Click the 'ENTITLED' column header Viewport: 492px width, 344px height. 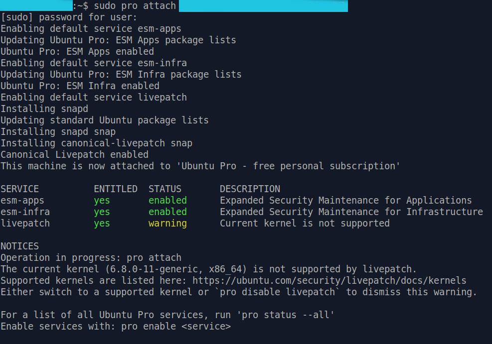(x=115, y=189)
